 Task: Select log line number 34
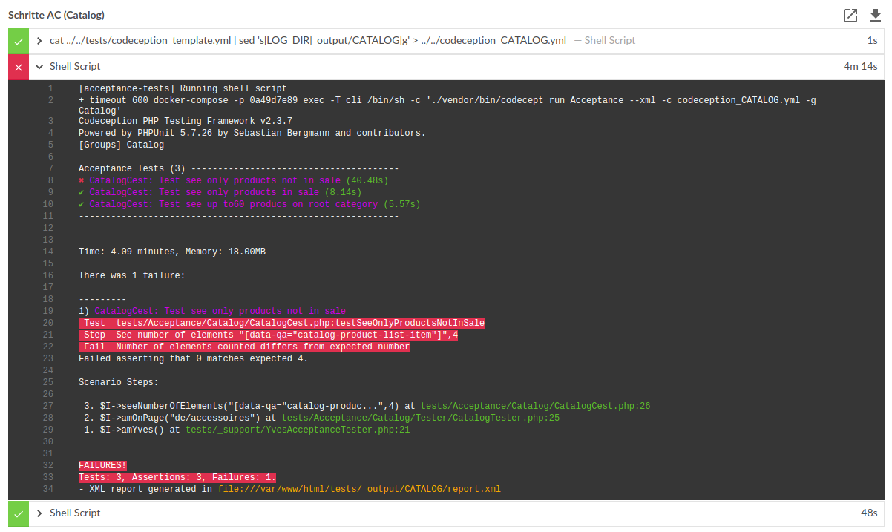pyautogui.click(x=48, y=489)
